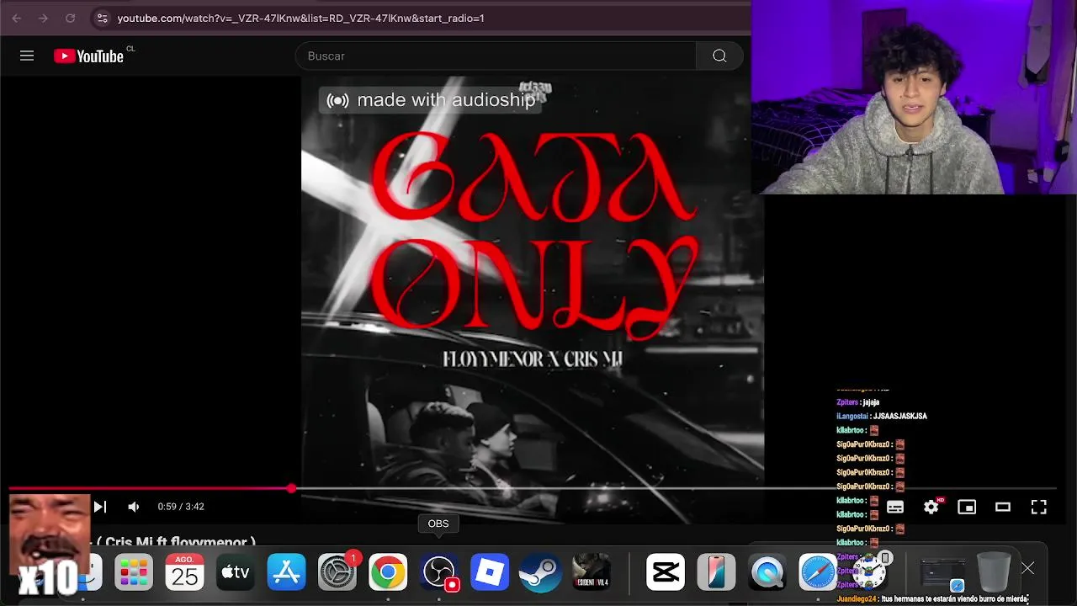Viewport: 1077px width, 606px height.
Task: Enable miniplayer mode
Action: point(967,507)
